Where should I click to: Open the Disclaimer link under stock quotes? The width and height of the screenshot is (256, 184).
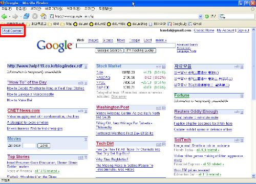click(119, 97)
